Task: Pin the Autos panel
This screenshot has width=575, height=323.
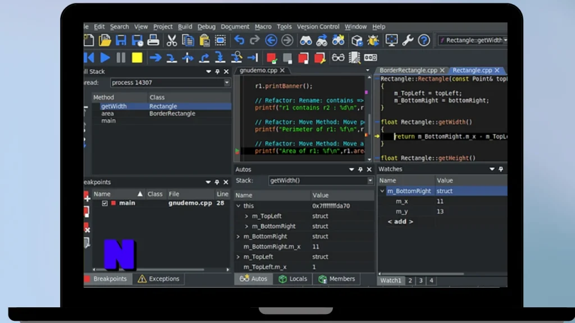Action: click(x=360, y=169)
